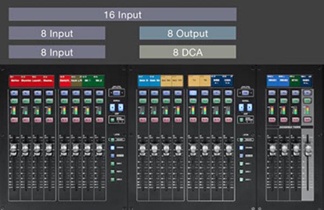Click the left bank's previous-bank blue arrow
Image resolution: width=324 pixels, height=210 pixels.
tap(112, 107)
